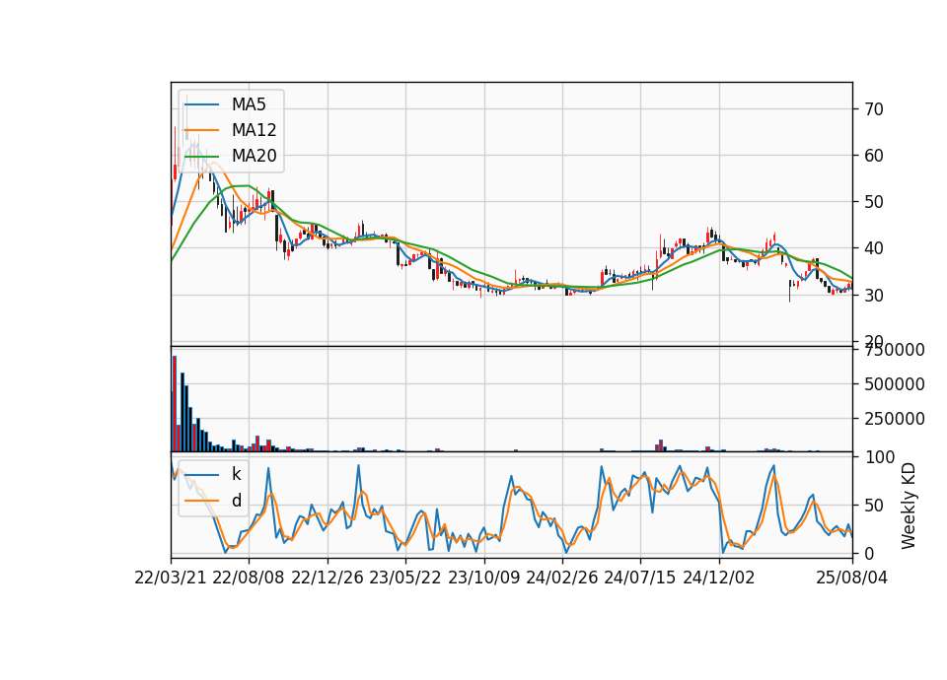Click the green MA20 legend line sample
The width and height of the screenshot is (947, 680).
[x=201, y=157]
